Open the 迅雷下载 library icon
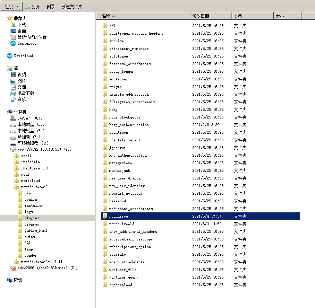The height and width of the screenshot is (308, 315). (x=13, y=93)
